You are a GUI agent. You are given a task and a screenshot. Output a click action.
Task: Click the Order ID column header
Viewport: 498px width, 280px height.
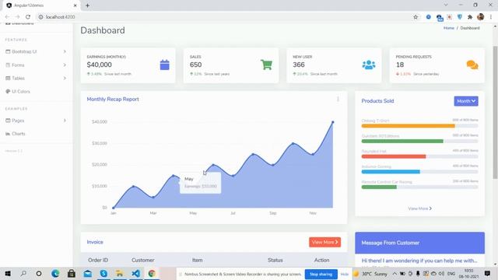tap(98, 260)
